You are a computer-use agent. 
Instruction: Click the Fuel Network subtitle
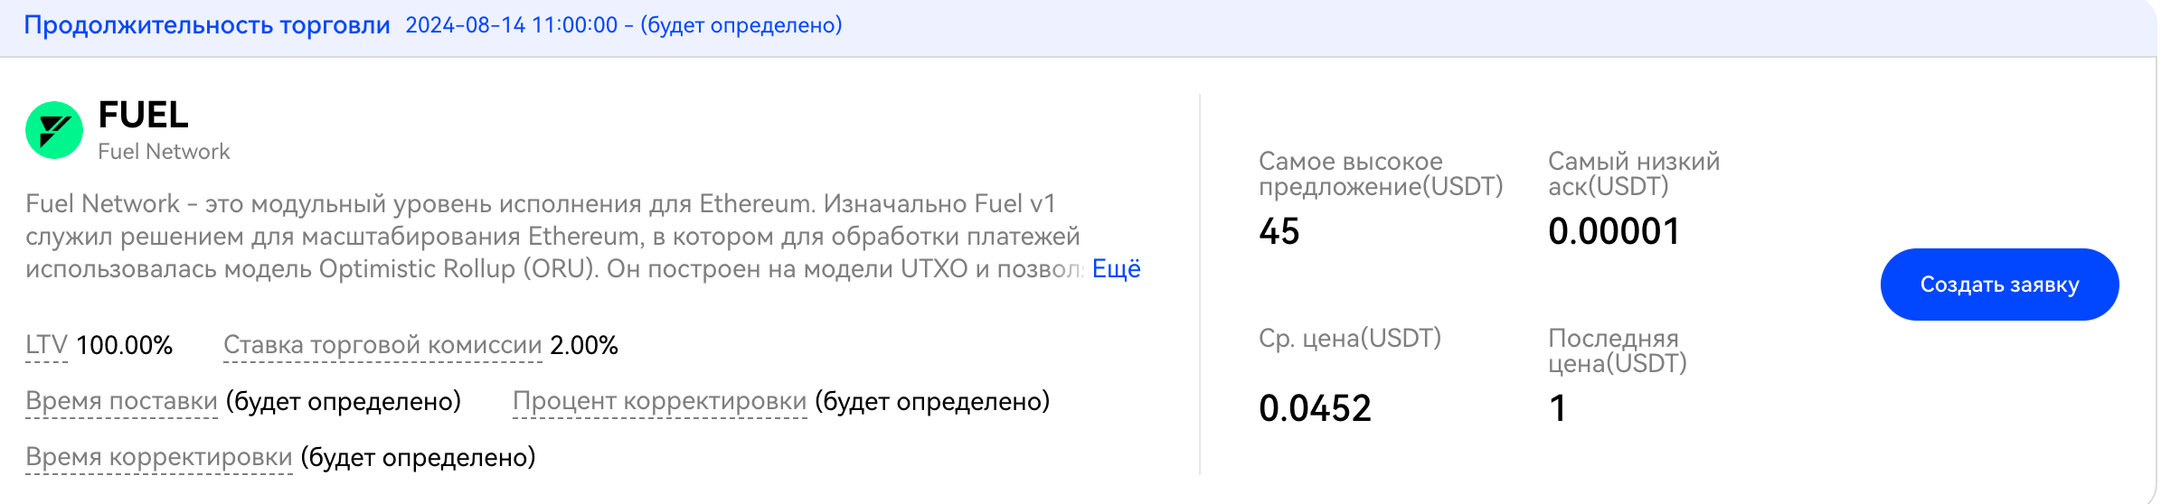pyautogui.click(x=164, y=152)
